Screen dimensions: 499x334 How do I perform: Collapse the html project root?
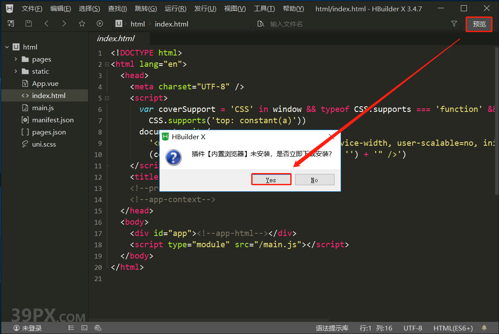coord(7,47)
